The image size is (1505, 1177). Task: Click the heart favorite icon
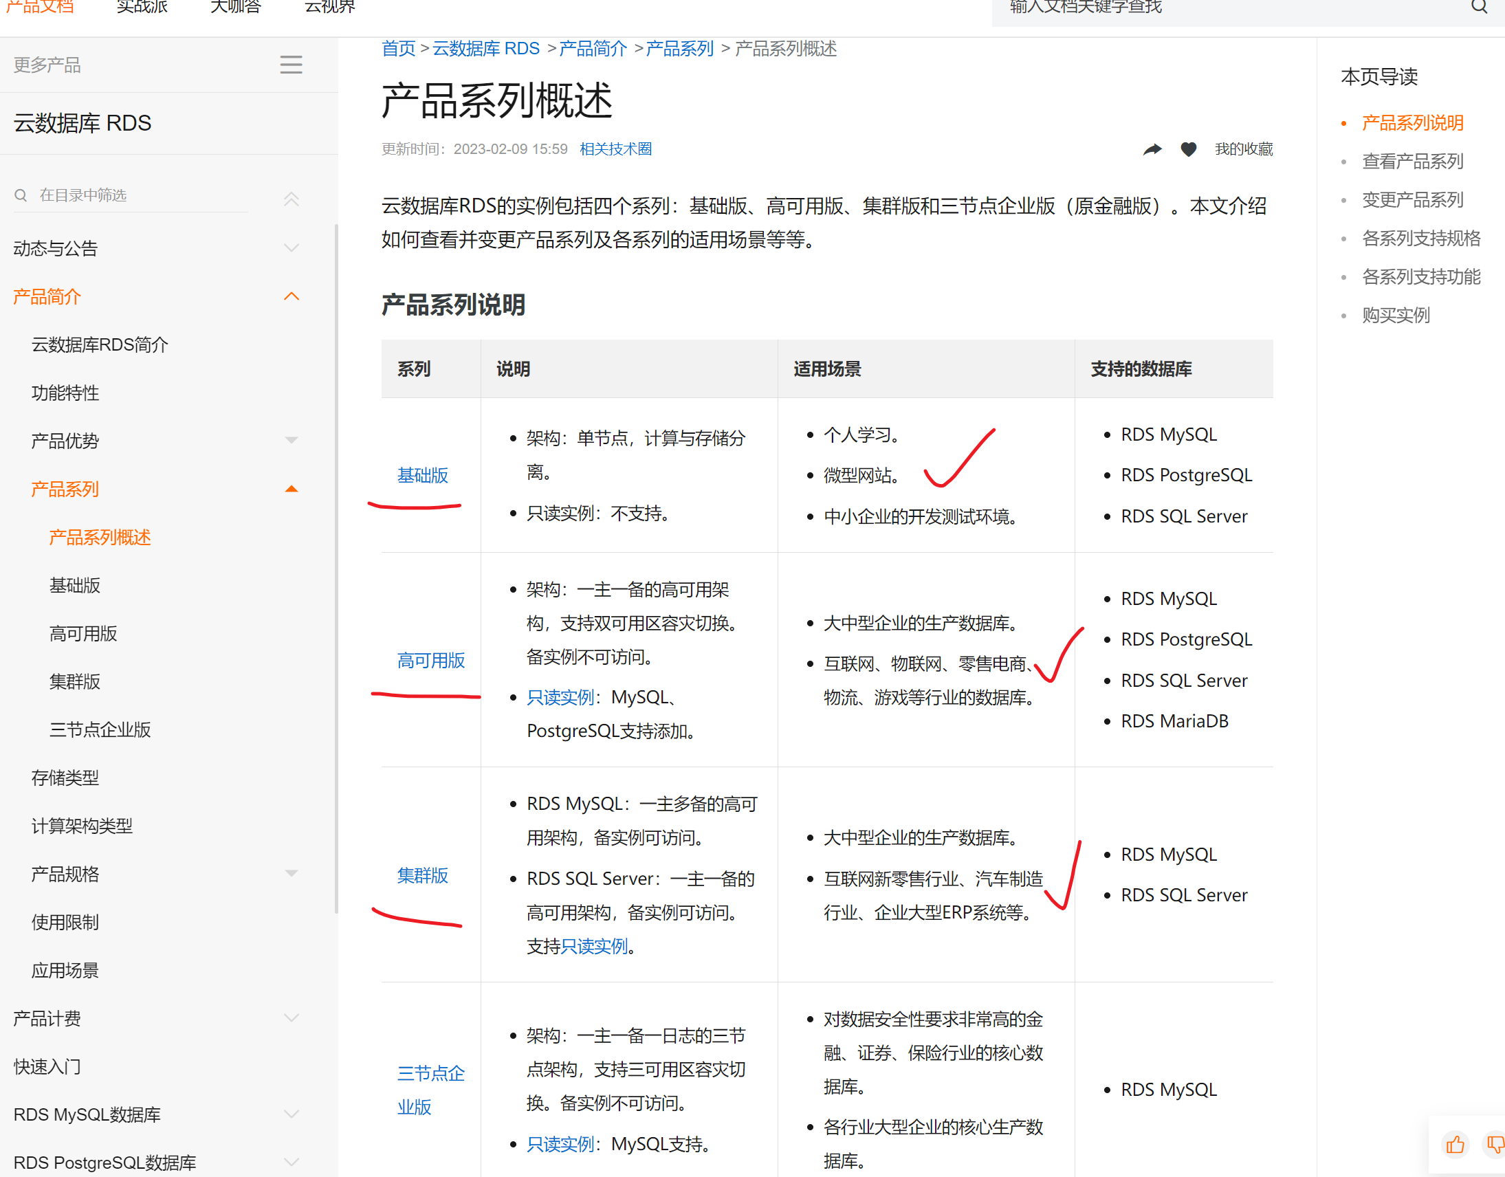tap(1188, 150)
